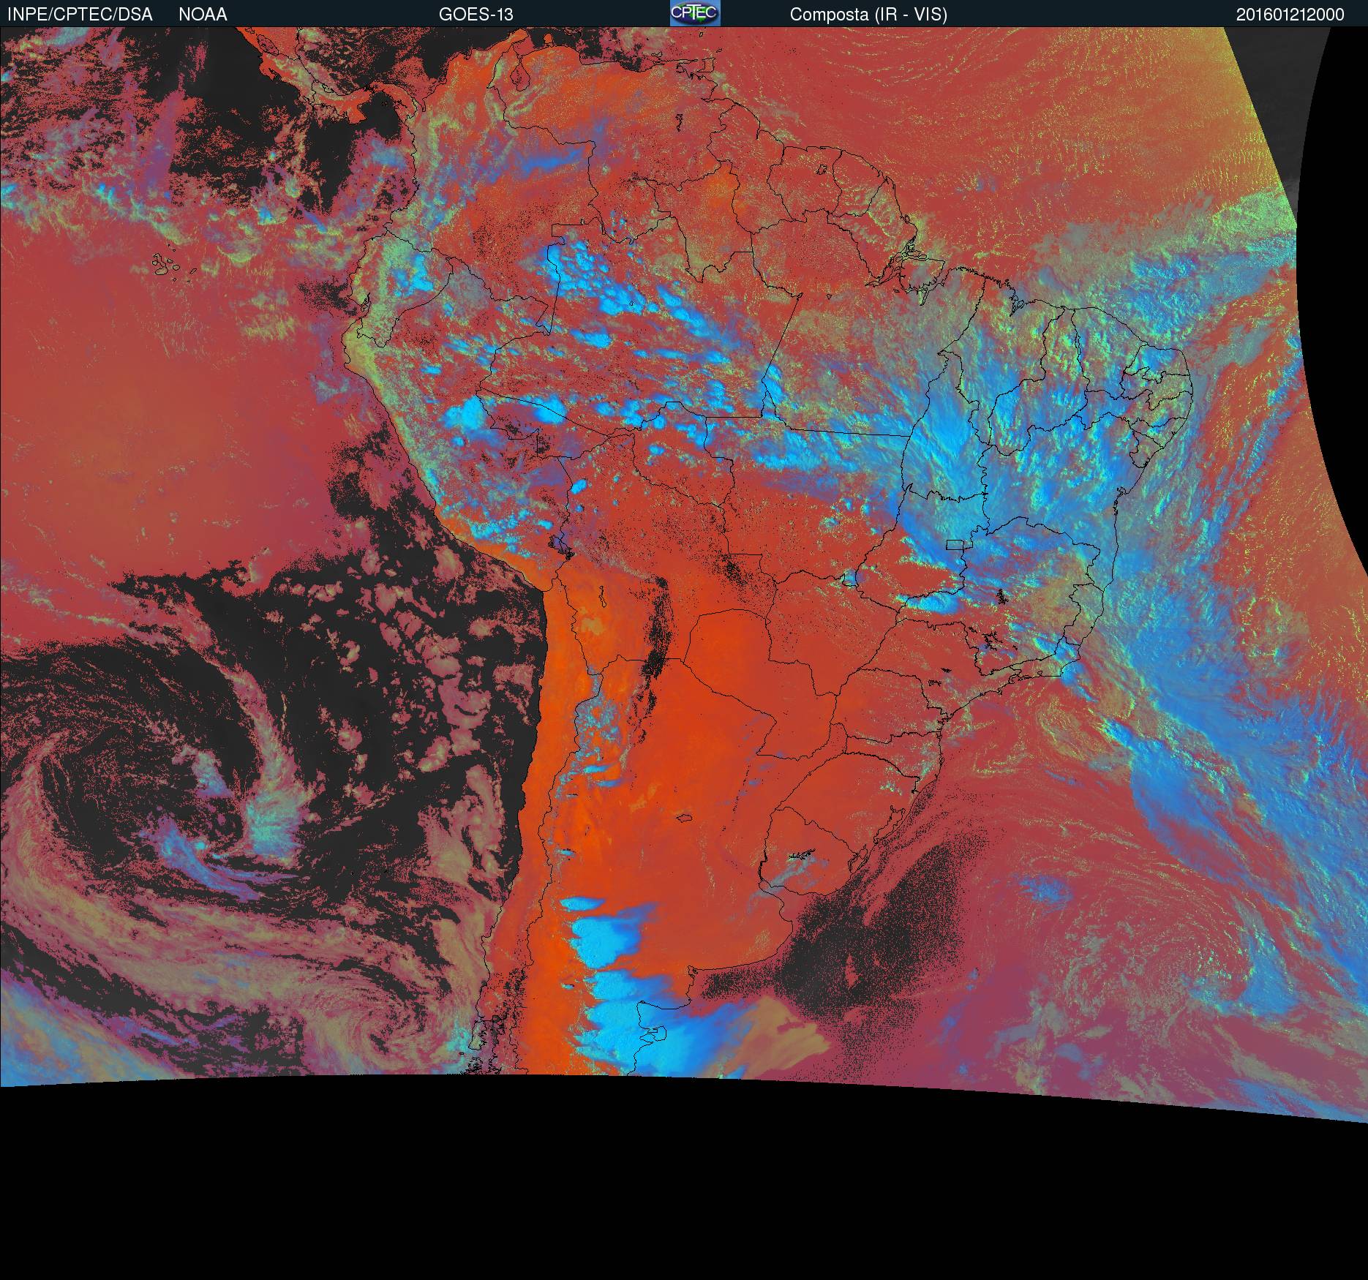This screenshot has height=1280, width=1368.
Task: Click the CPTEC logo in the header
Action: (x=695, y=13)
